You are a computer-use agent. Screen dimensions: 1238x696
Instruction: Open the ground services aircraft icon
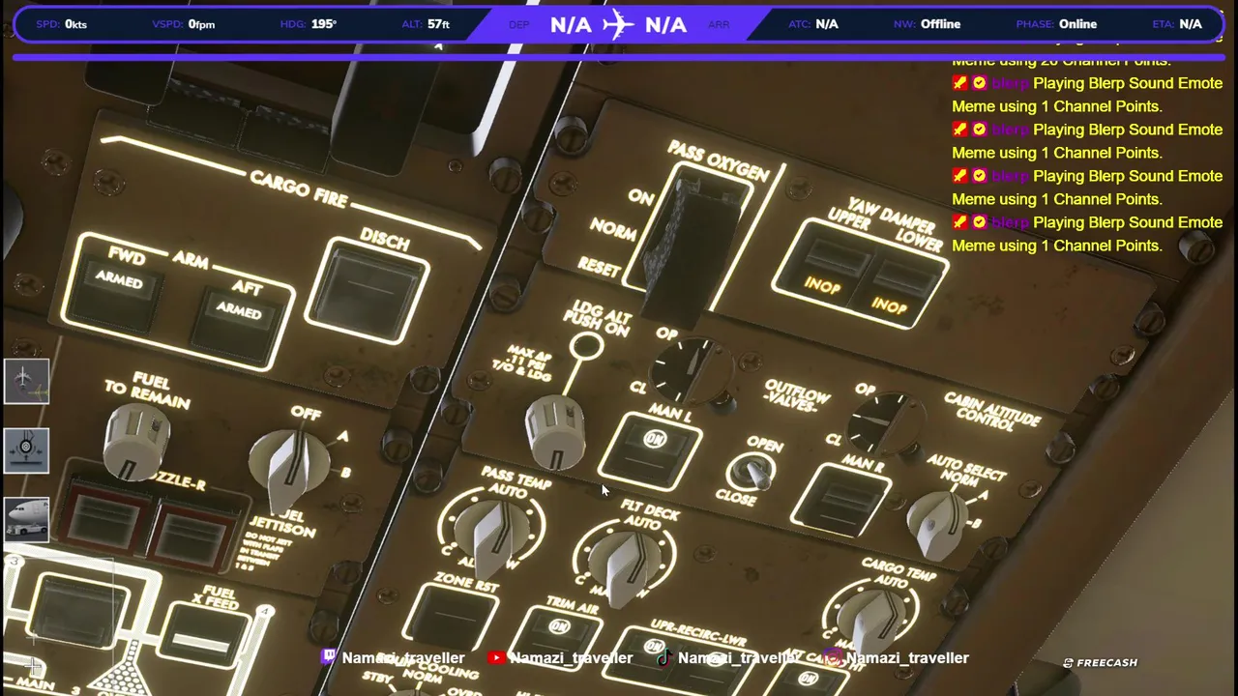click(26, 519)
